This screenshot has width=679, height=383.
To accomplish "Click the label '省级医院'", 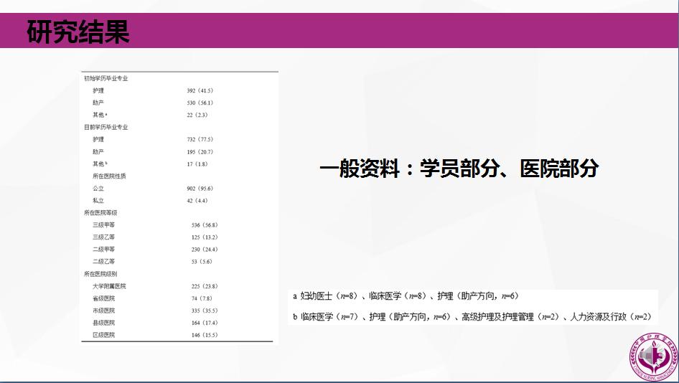I will coord(103,298).
